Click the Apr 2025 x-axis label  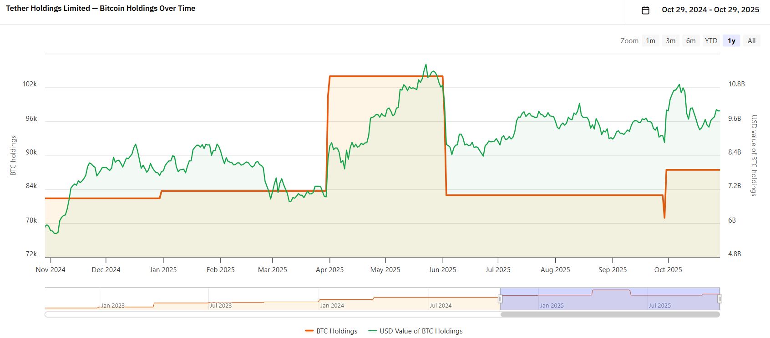coord(330,270)
